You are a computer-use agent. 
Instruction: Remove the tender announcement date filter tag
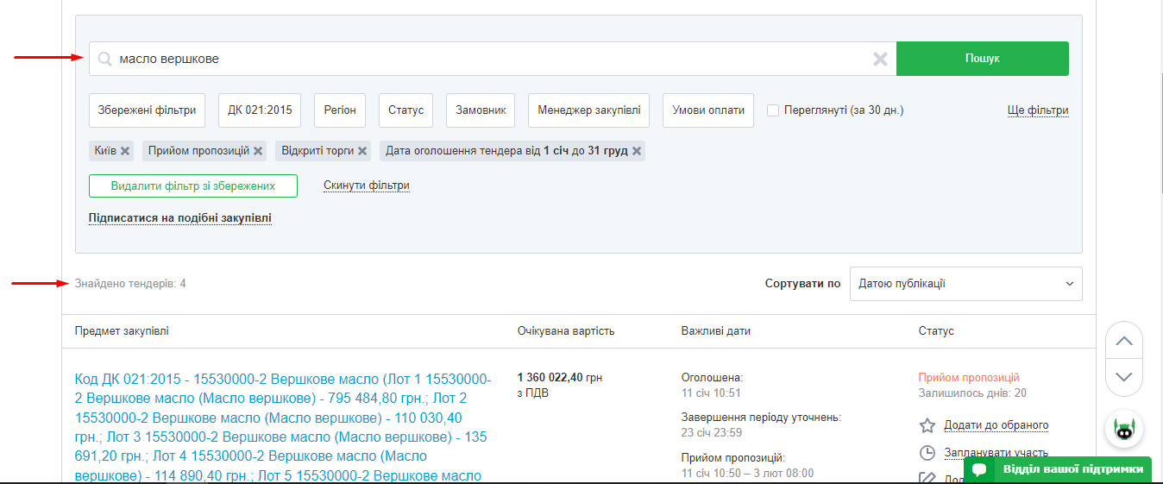click(x=637, y=151)
